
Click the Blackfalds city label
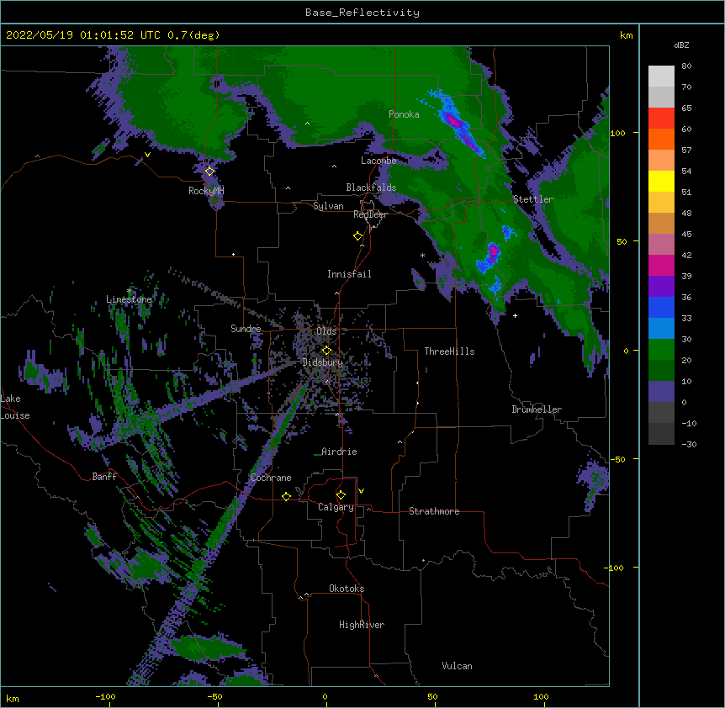(371, 188)
